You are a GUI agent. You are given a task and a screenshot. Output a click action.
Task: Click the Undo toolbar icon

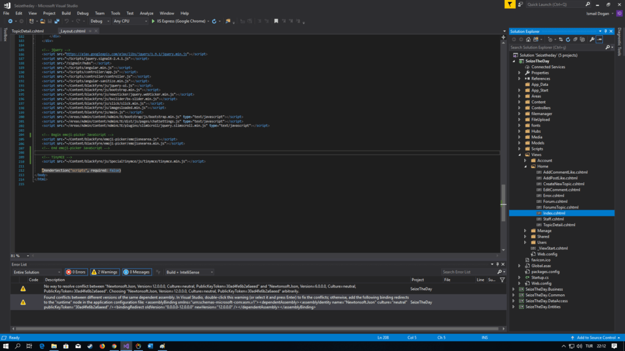coord(67,21)
